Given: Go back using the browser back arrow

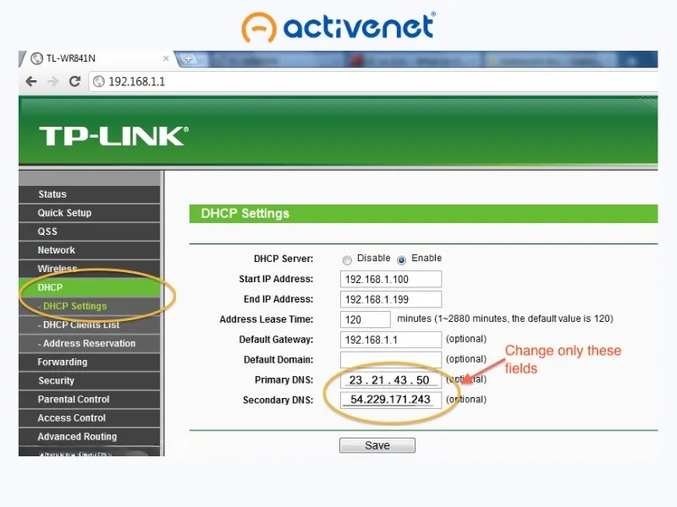Looking at the screenshot, I should pyautogui.click(x=31, y=81).
